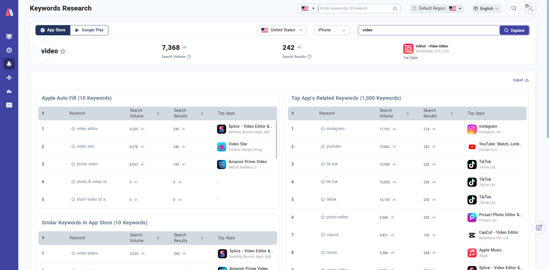Open the 'tiktok' keyword link
Screen dimensions: 549x270
point(331,200)
